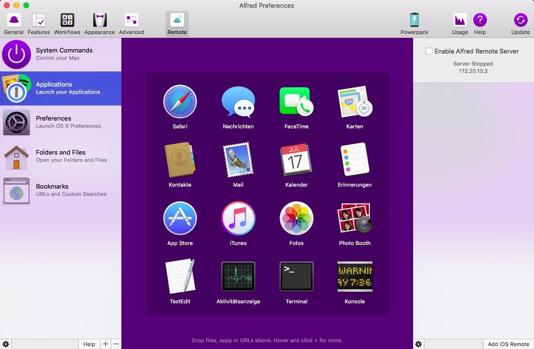The image size is (534, 349).
Task: Click the Aktivitätsanzeige monitor icon
Action: [x=238, y=277]
